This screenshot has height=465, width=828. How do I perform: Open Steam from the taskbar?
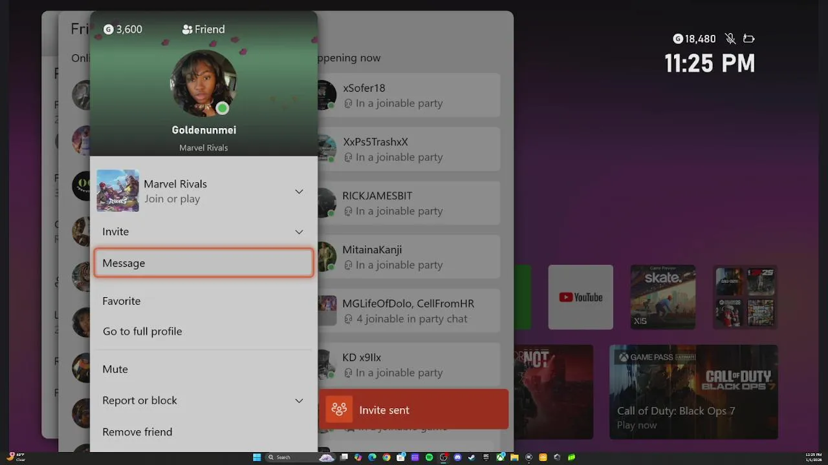(x=472, y=457)
